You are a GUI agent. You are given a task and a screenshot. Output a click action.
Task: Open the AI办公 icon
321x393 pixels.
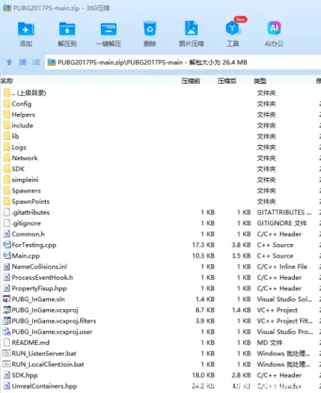pos(274,28)
